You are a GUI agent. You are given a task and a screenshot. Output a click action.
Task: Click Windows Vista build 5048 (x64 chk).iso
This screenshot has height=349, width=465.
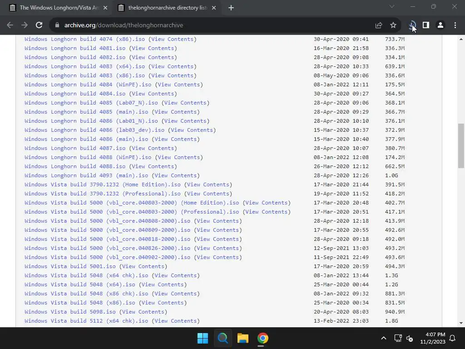click(x=86, y=275)
